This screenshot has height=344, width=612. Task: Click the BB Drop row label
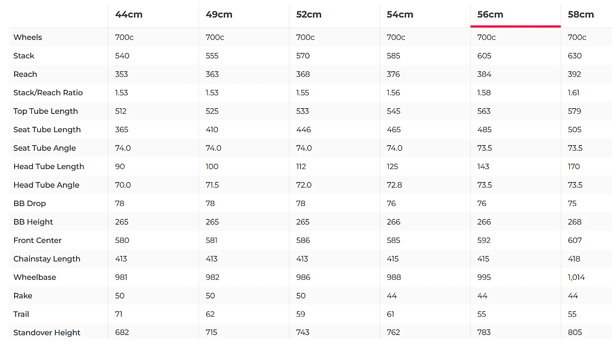click(x=29, y=203)
